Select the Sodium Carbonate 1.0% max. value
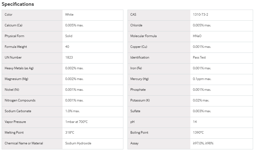 [72, 111]
